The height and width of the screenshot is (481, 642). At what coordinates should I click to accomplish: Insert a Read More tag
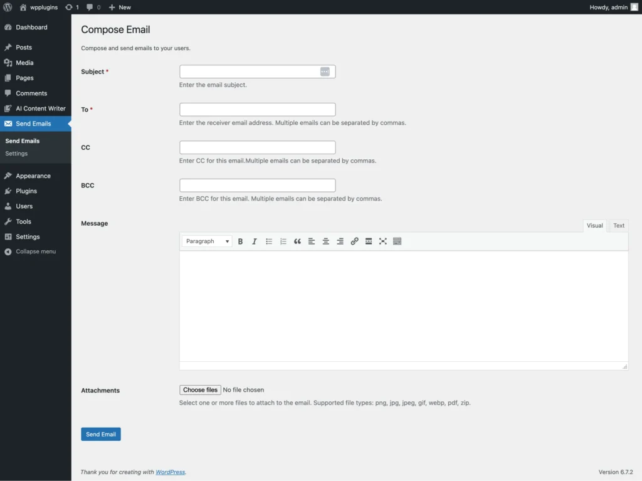point(368,241)
